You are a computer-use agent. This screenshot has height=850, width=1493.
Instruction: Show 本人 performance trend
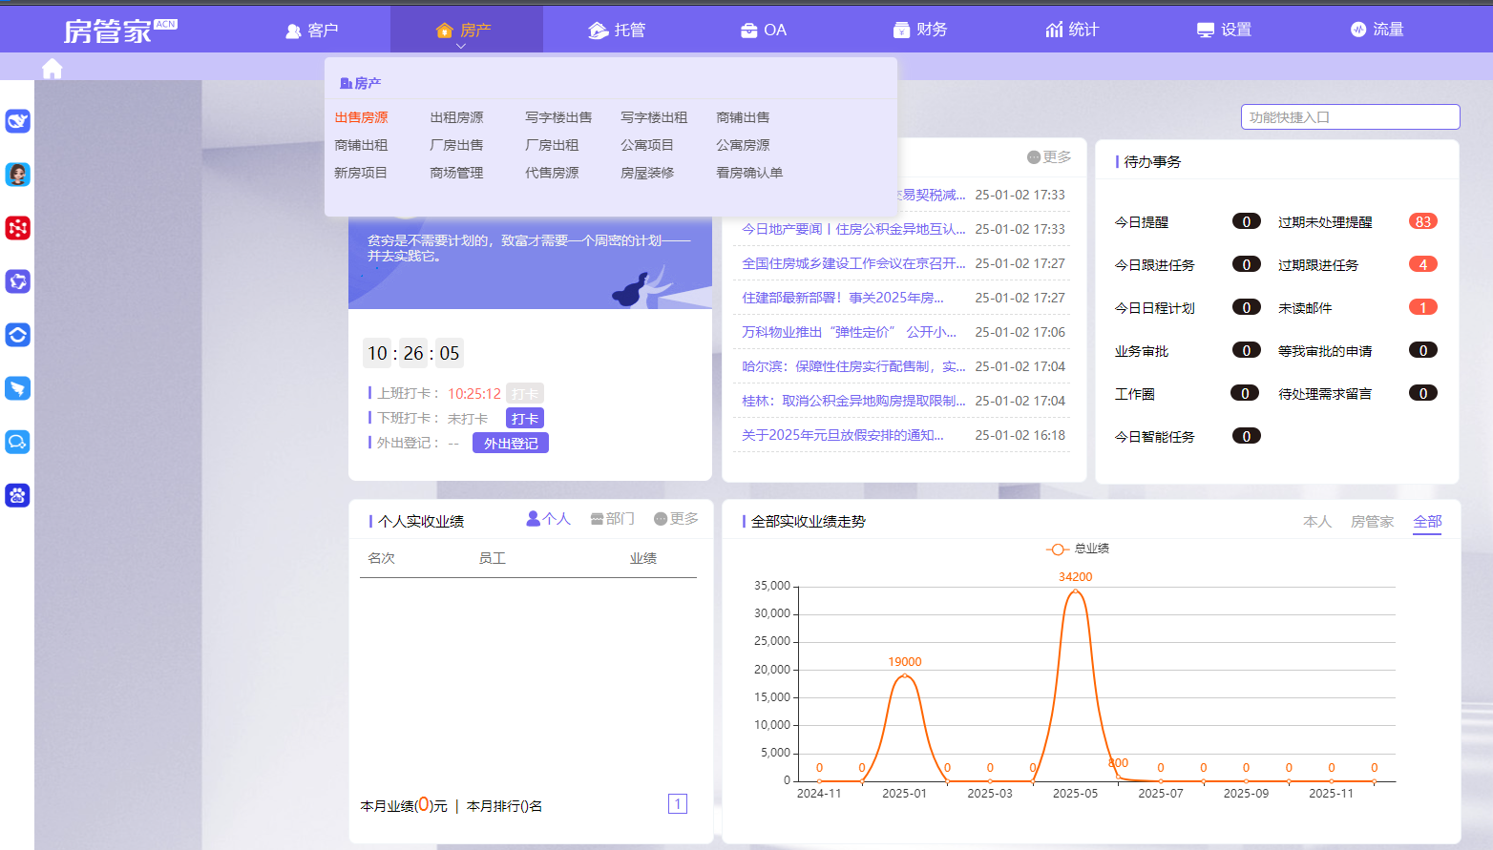tap(1316, 522)
